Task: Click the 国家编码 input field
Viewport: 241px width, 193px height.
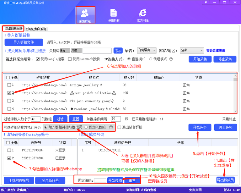Action: coord(100,180)
